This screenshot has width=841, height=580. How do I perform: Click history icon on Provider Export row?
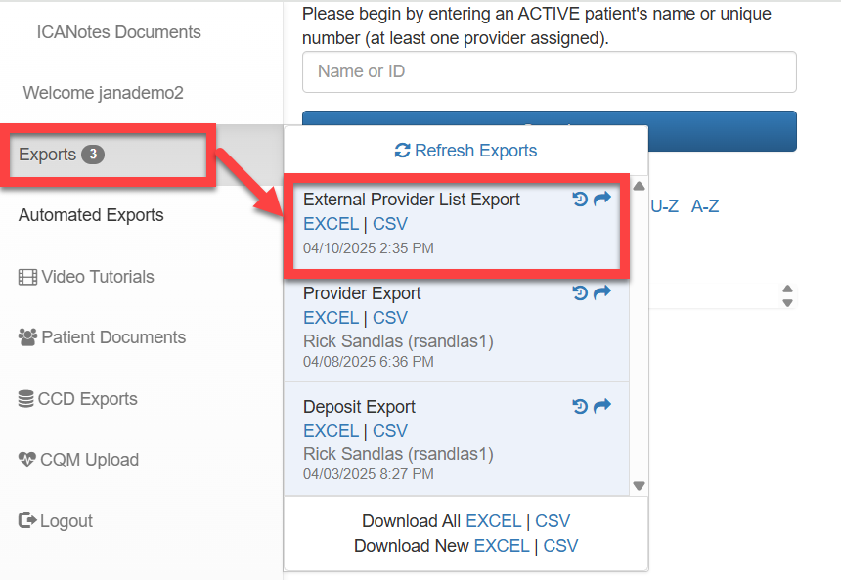[580, 292]
